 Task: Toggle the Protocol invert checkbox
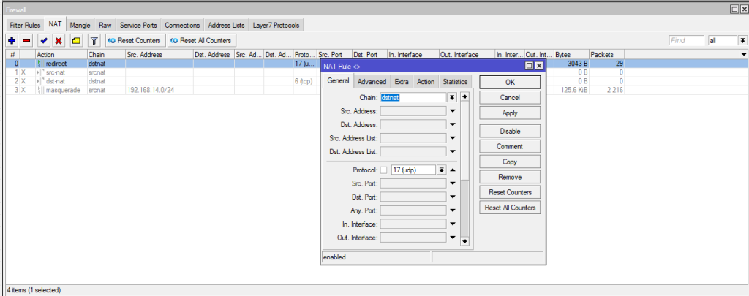click(x=383, y=170)
